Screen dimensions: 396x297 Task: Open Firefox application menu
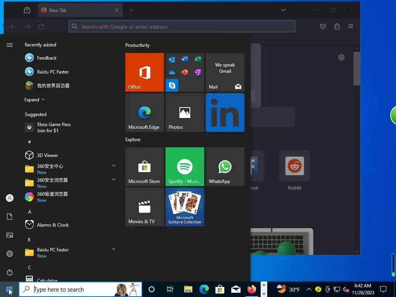tap(350, 26)
